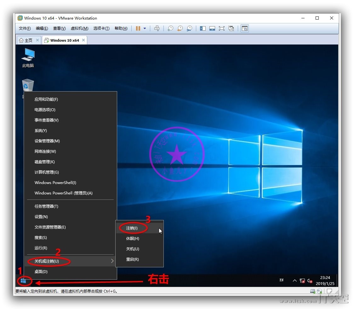Image resolution: width=354 pixels, height=309 pixels.
Task: Open the 查看(V) menu
Action: 59,28
